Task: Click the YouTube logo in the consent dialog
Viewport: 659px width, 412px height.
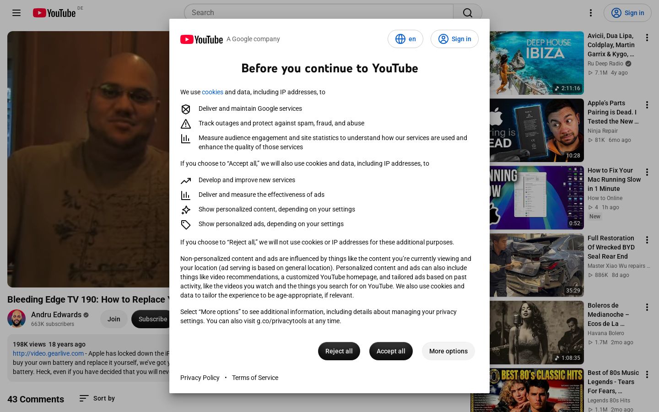Action: click(201, 39)
